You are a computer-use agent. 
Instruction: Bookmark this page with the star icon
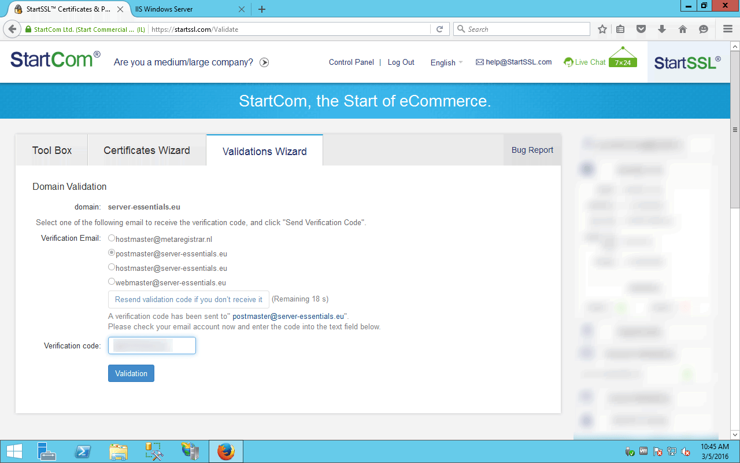[602, 29]
